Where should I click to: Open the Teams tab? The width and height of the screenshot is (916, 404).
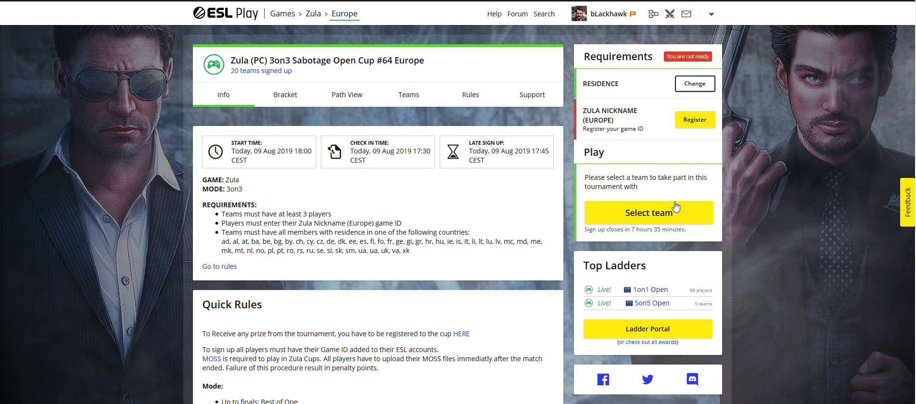409,95
